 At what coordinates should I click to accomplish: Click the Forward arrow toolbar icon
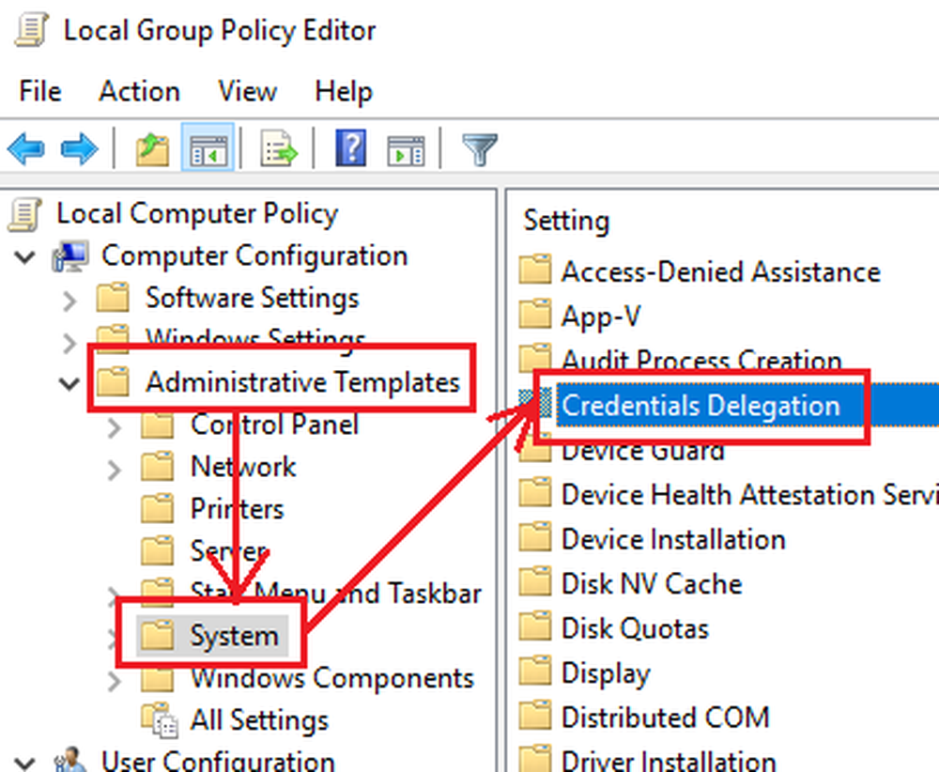[80, 149]
